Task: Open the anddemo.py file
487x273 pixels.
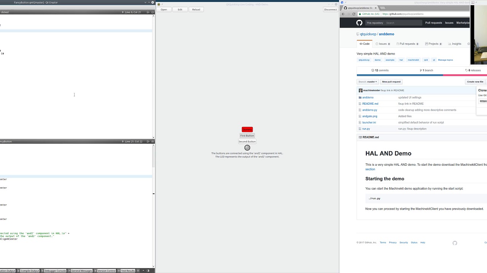Action: (370, 110)
